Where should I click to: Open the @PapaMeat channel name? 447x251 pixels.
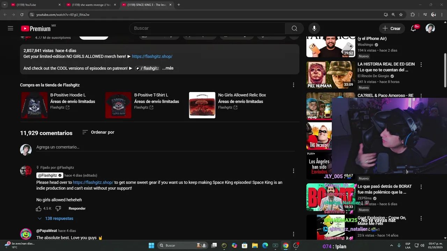[46, 231]
